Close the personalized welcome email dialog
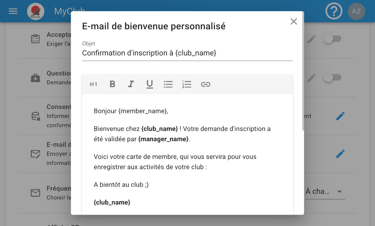This screenshot has width=375, height=226. (294, 22)
